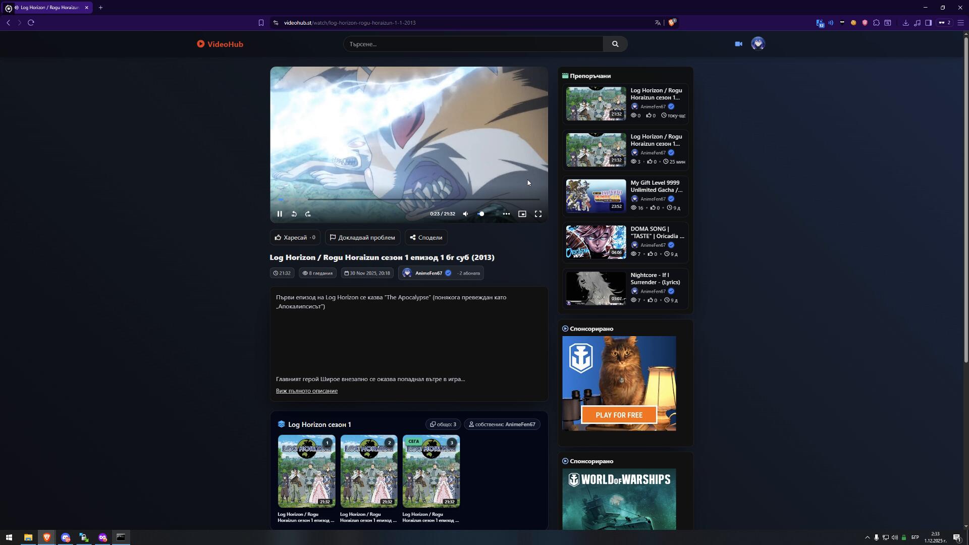Toggle picture-in-picture mode
Screen dimensions: 969x545
click(x=522, y=214)
